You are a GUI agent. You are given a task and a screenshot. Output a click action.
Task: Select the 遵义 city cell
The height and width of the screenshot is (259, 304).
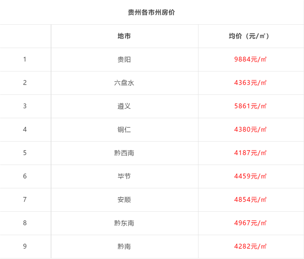pos(124,106)
